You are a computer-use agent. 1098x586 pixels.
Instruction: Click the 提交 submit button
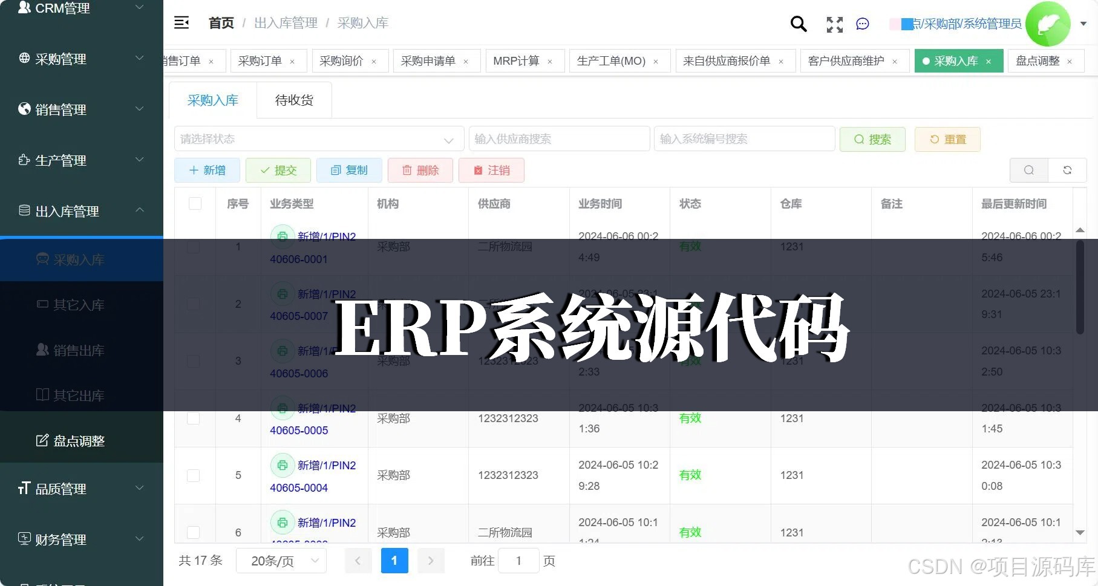point(278,171)
